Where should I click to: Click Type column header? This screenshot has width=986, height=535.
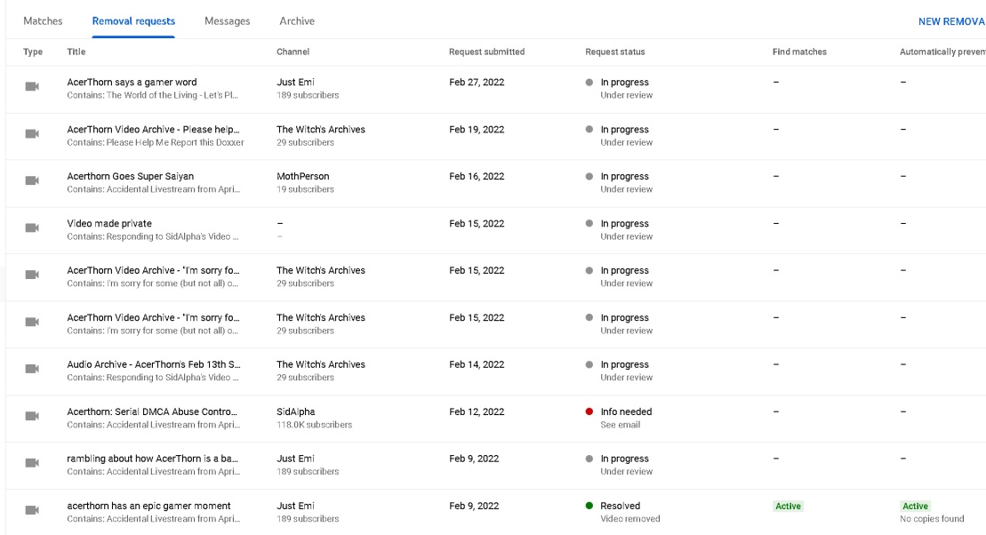point(33,52)
